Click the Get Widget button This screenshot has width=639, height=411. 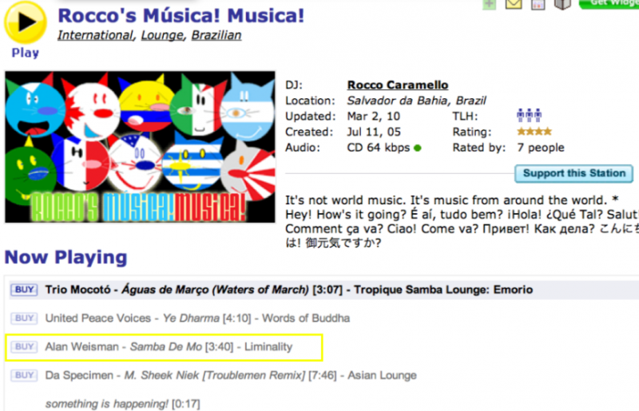[x=609, y=3]
